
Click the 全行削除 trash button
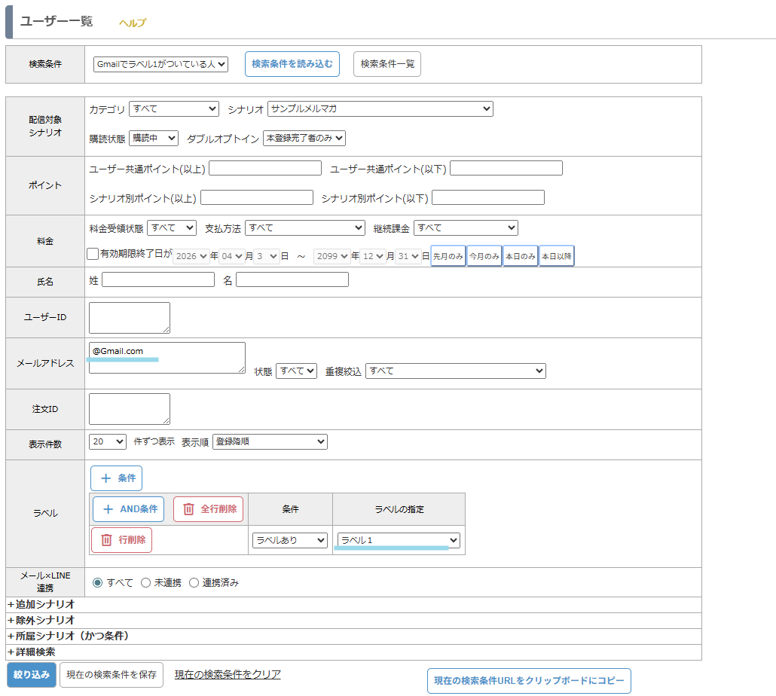tap(209, 509)
